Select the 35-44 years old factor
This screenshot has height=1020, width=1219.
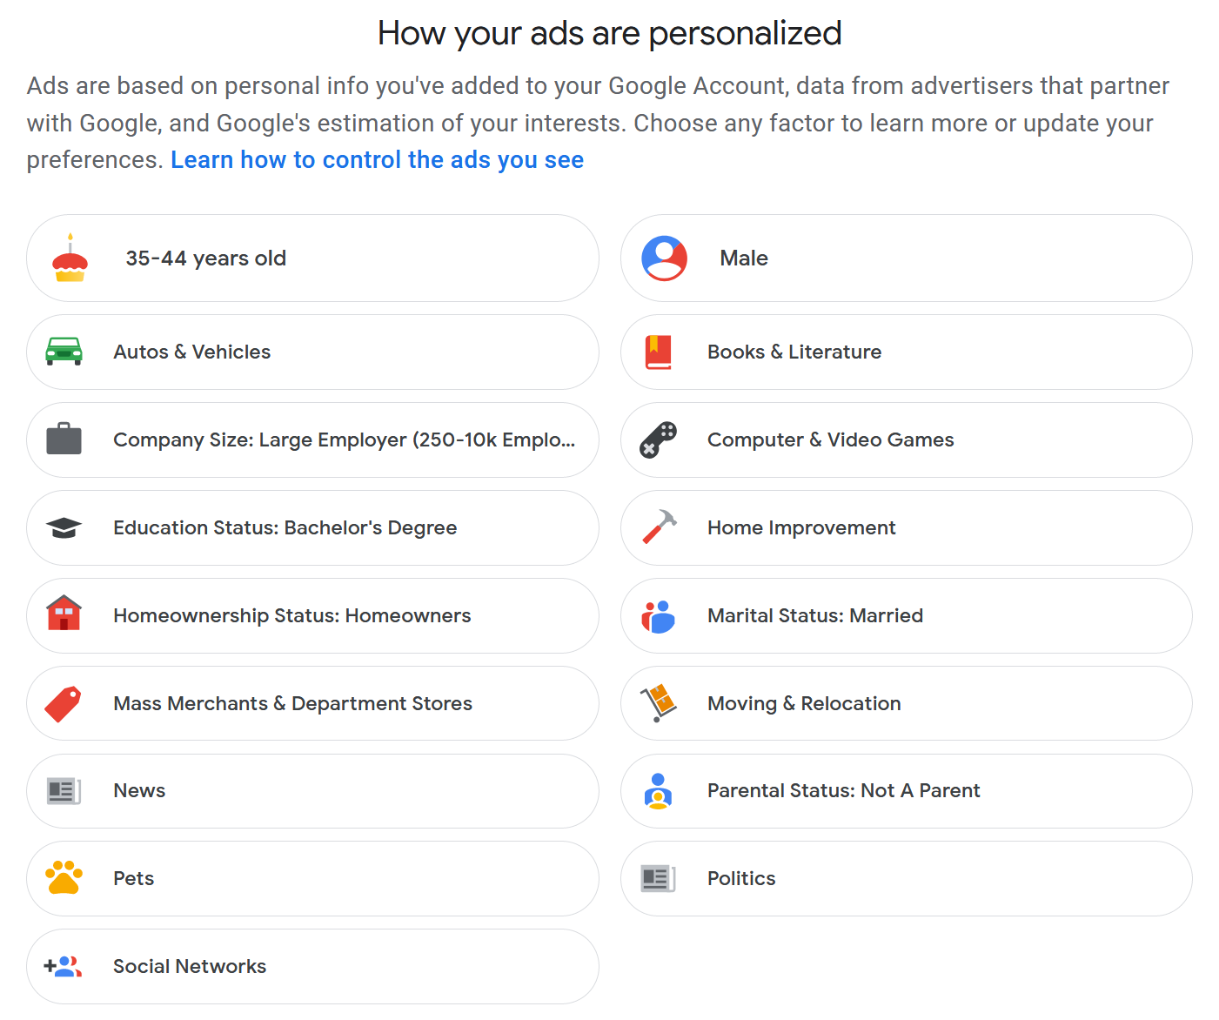click(x=312, y=258)
